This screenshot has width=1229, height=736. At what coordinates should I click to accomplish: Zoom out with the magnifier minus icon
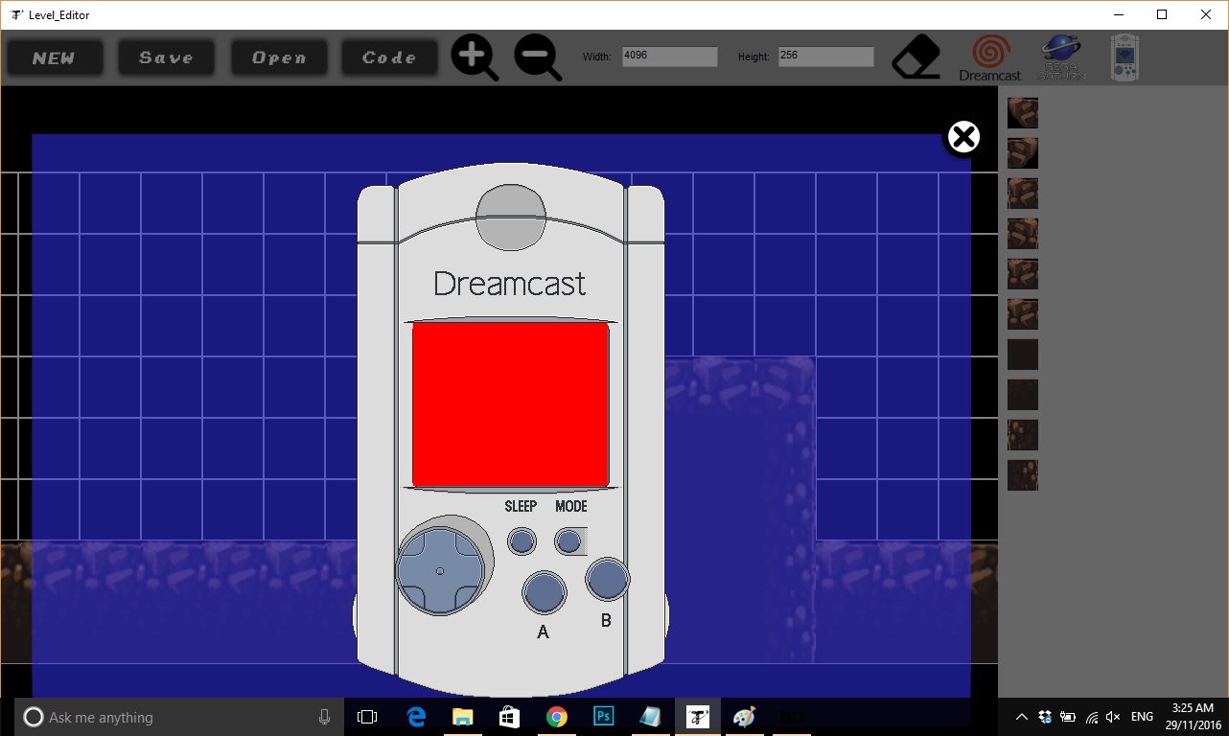538,57
